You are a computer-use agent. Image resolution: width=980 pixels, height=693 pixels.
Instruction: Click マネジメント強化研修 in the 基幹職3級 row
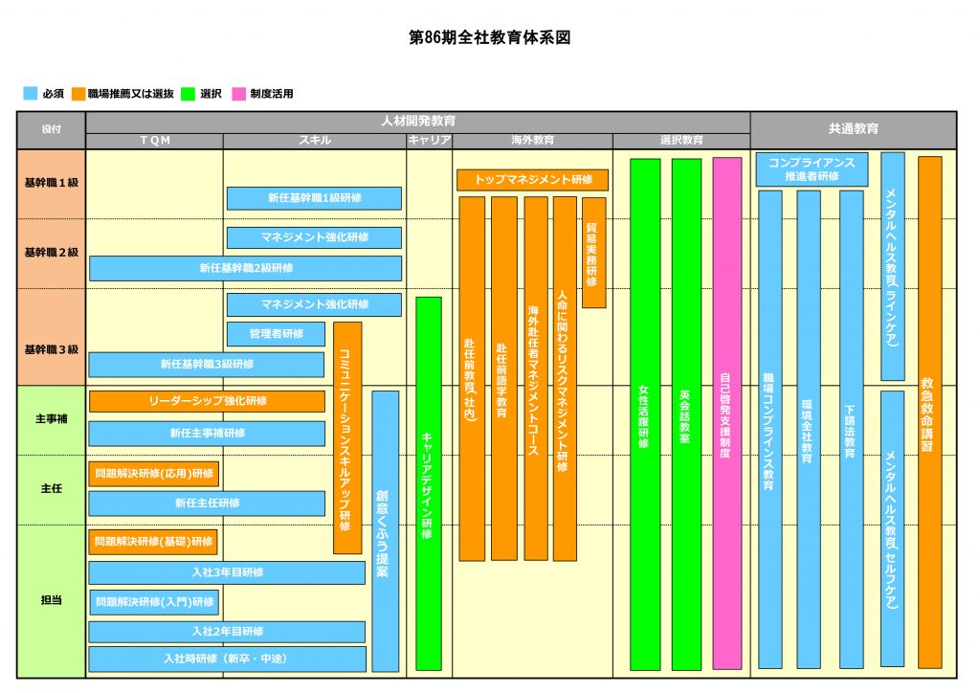coord(314,304)
